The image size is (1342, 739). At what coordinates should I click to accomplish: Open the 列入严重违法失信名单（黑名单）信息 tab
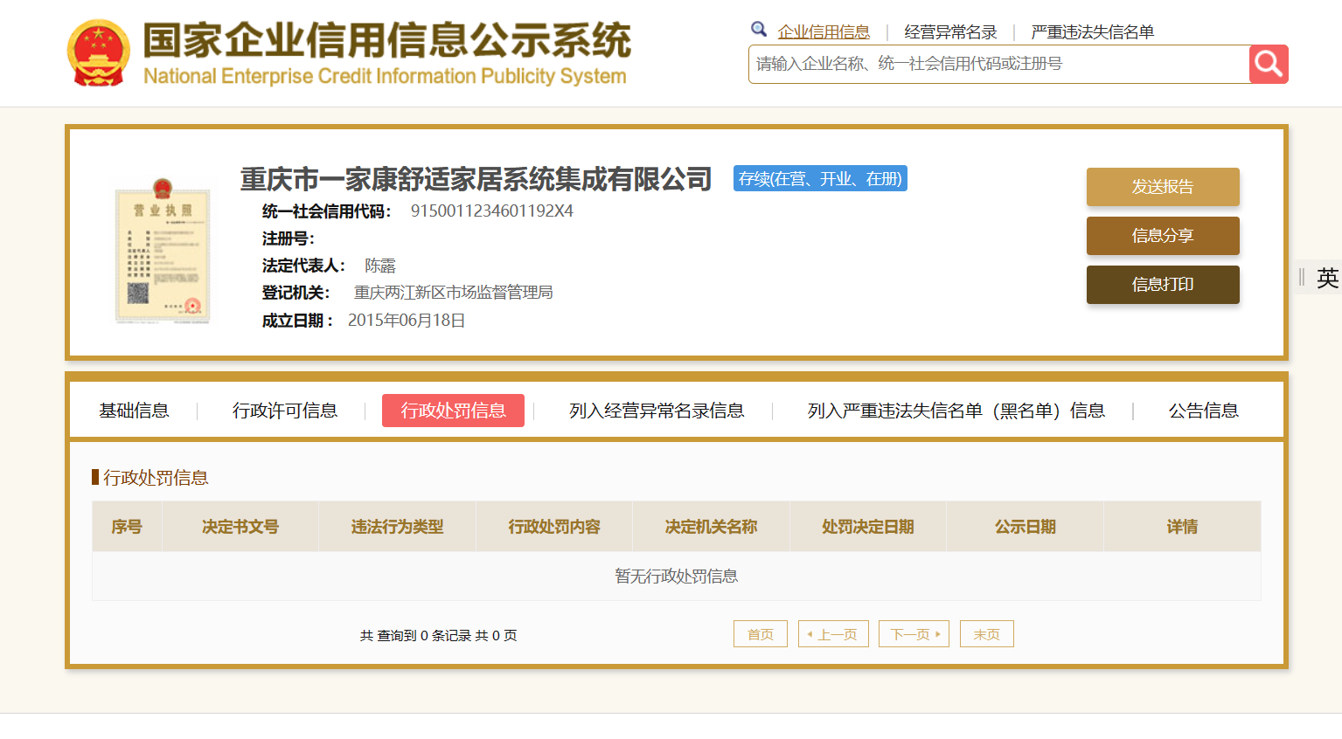click(x=956, y=411)
